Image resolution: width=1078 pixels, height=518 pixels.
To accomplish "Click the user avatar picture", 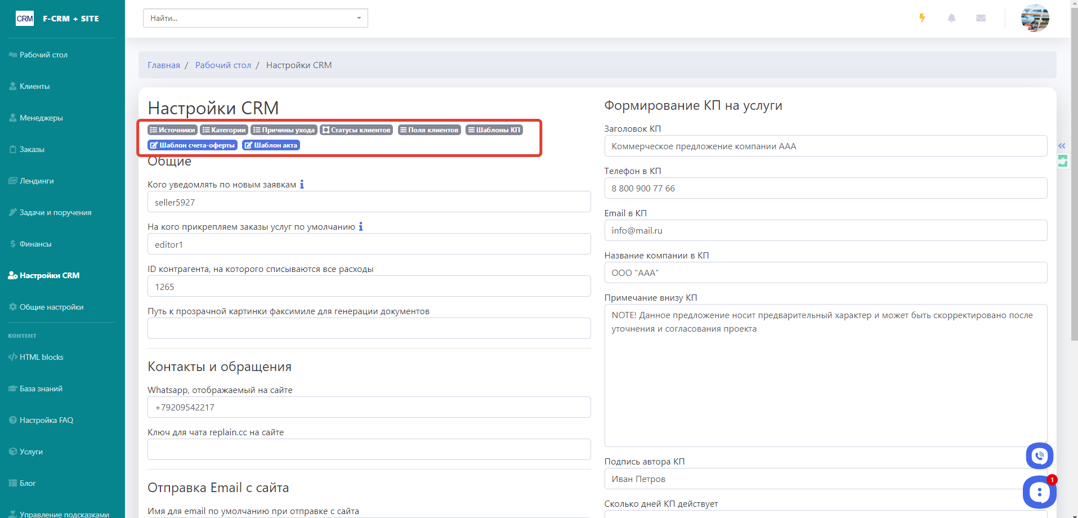I will click(1035, 18).
